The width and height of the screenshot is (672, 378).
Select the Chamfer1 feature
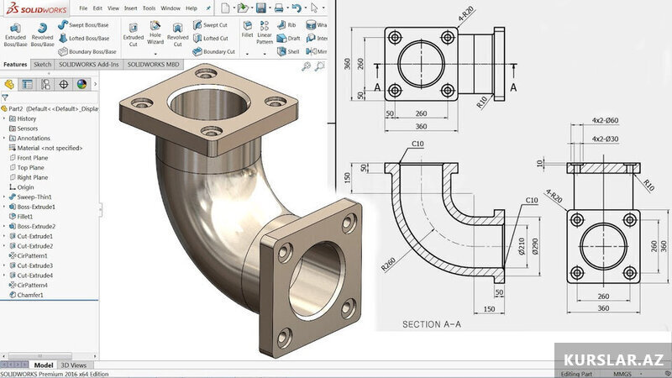(x=26, y=295)
